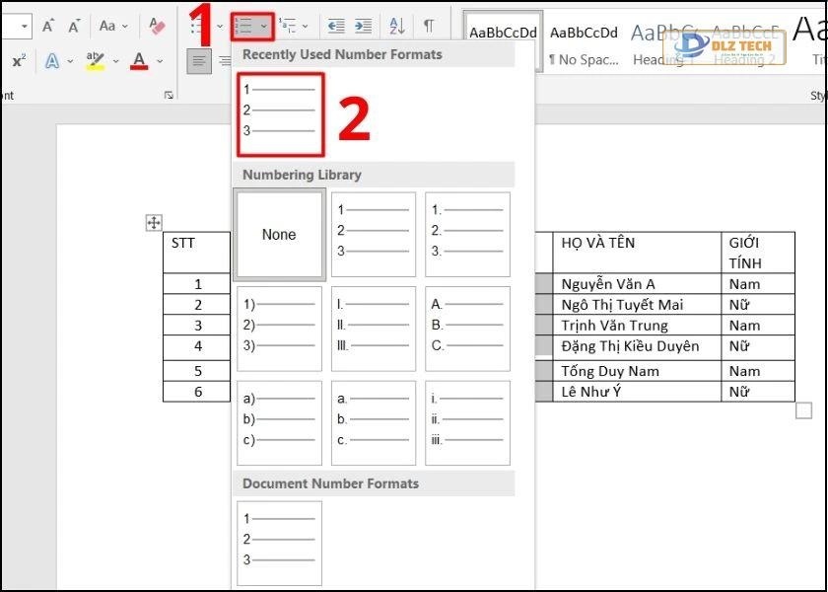Click the Clear All Formatting eraser icon
The image size is (828, 592).
(157, 26)
